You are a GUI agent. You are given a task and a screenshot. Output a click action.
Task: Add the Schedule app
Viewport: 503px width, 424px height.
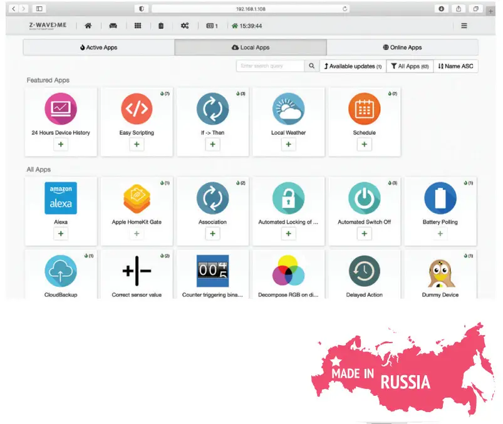[365, 144]
